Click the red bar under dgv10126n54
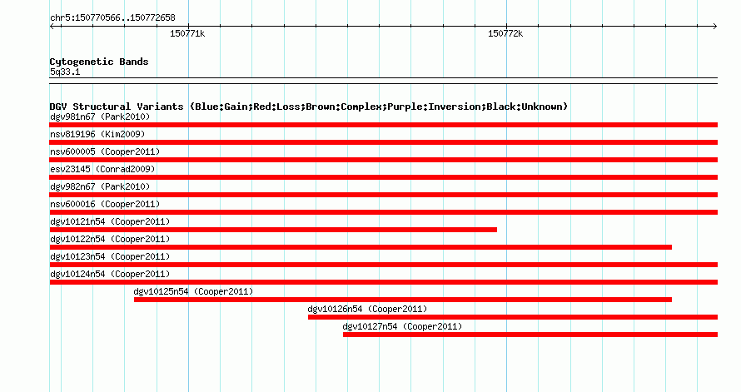This screenshot has height=392, width=741. pos(513,317)
